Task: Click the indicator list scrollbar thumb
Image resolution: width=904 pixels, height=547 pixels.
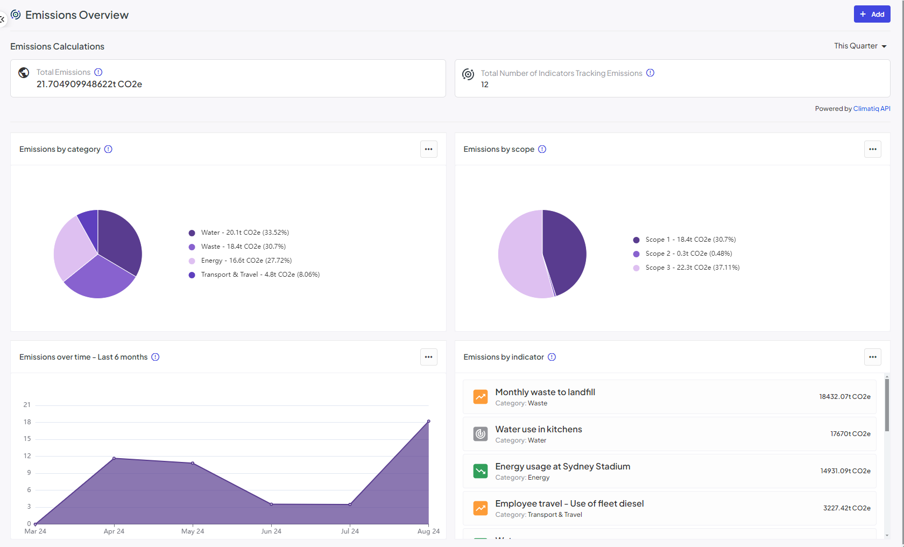Action: (887, 405)
